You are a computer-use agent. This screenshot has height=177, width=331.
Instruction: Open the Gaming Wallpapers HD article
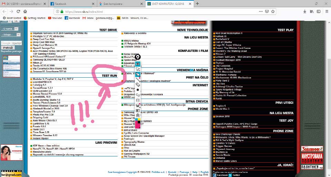[x=137, y=154]
